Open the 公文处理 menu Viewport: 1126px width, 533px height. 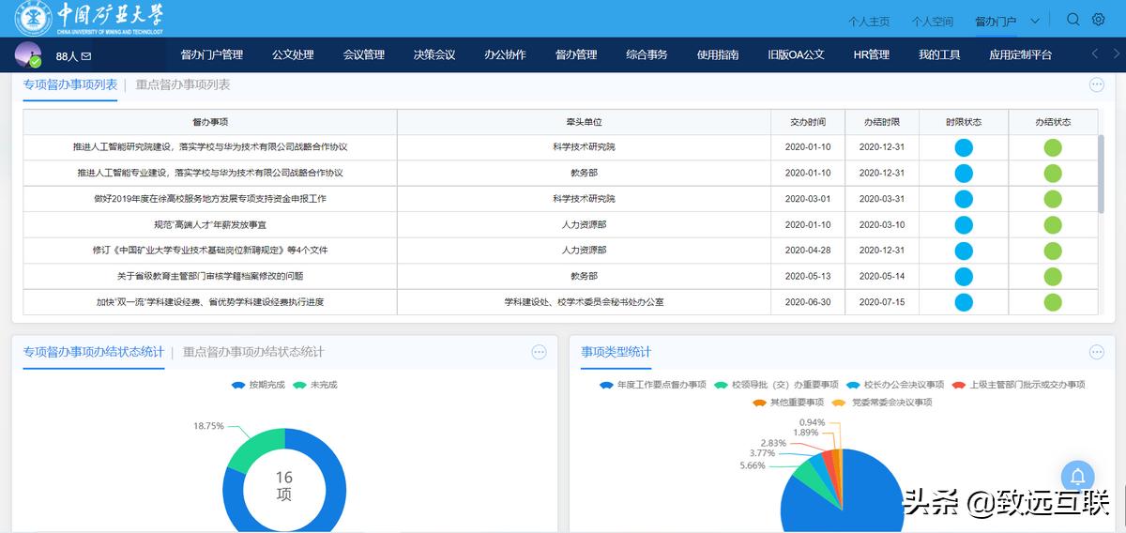(x=293, y=54)
